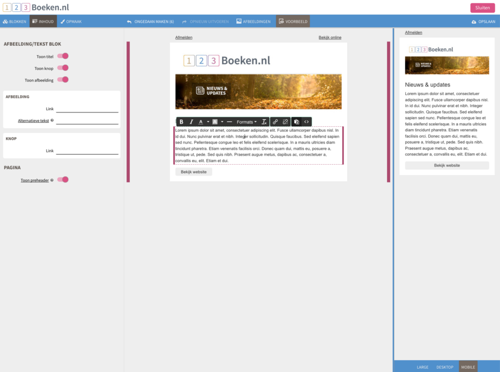The image size is (500, 372).
Task: Click the Alternatieve tekst input field
Action: (x=87, y=121)
